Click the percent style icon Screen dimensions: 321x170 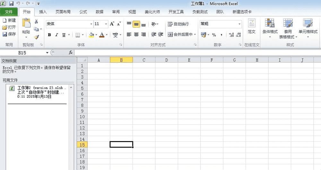(x=214, y=35)
